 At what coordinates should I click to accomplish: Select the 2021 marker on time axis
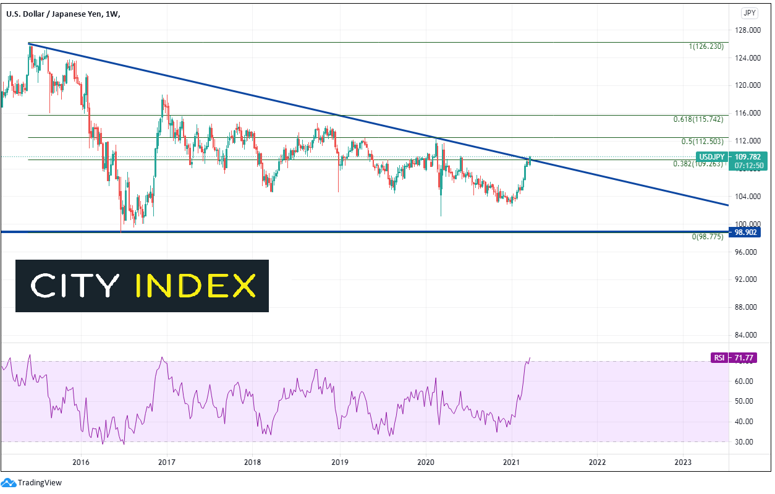point(511,462)
